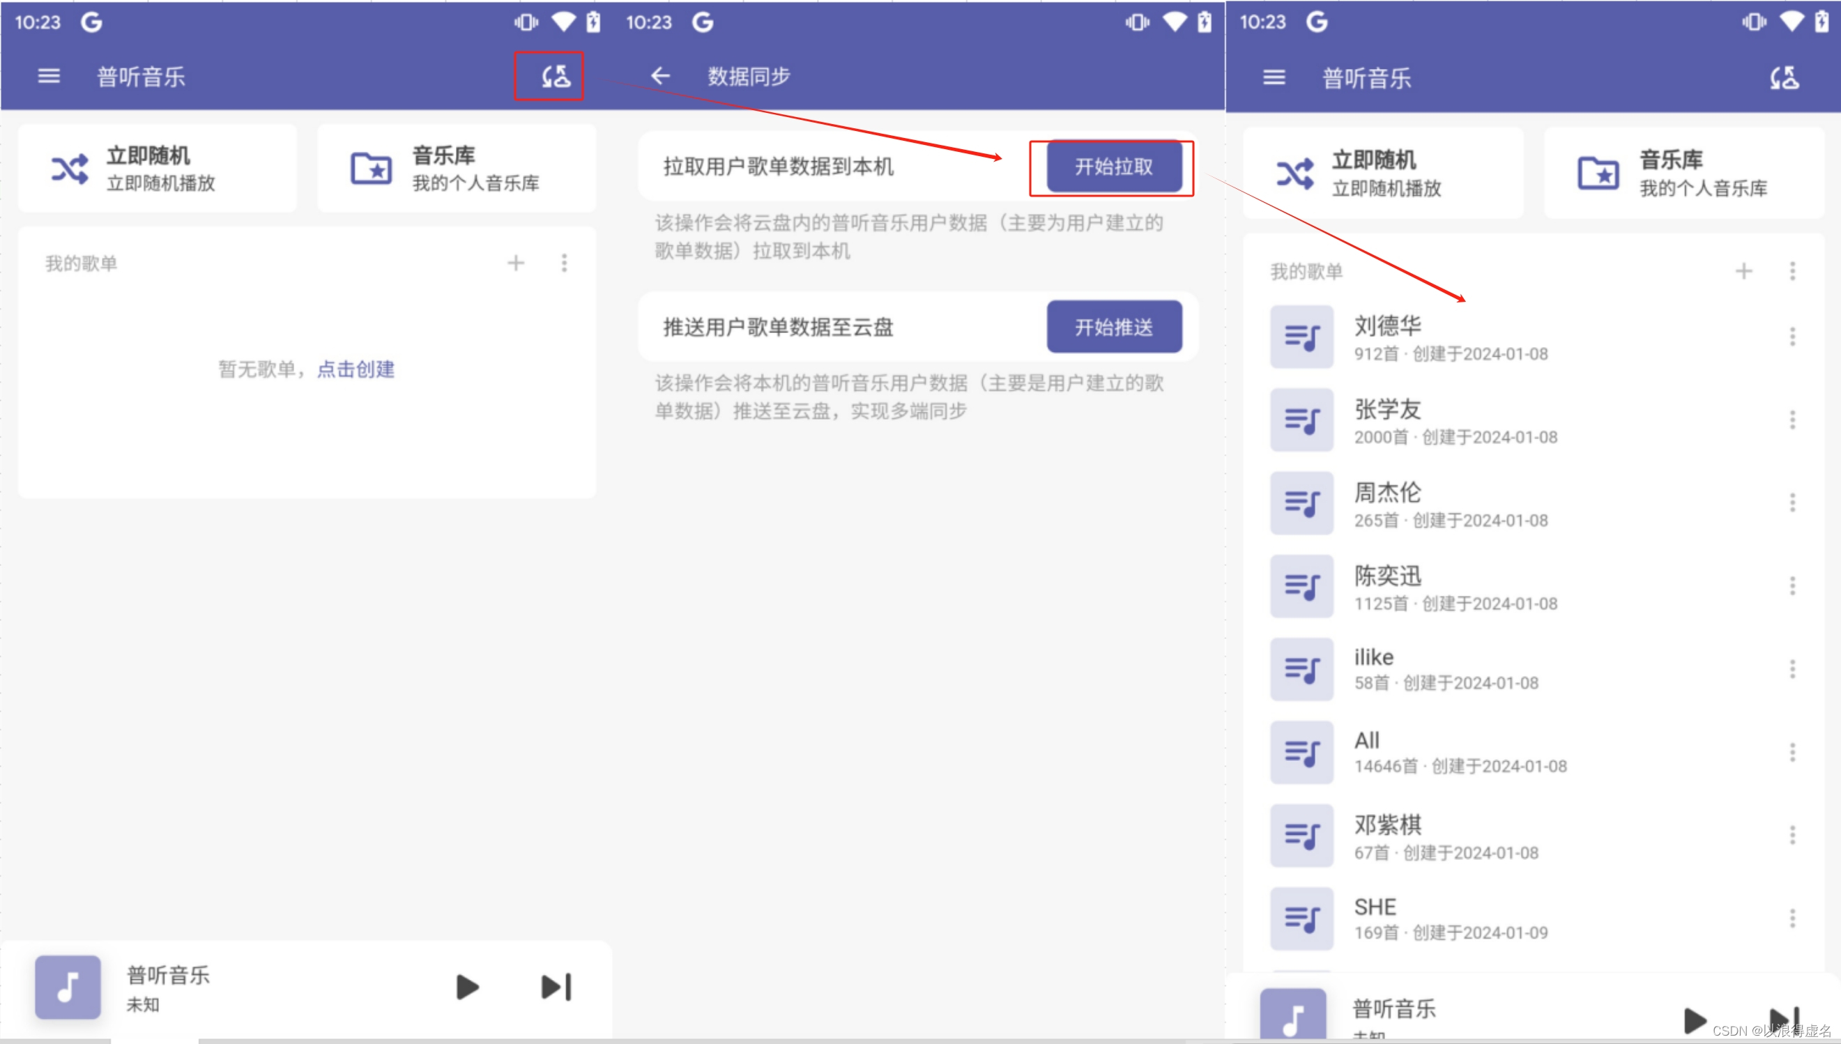Add playlist with plus icon in left screen
The height and width of the screenshot is (1044, 1841).
516,263
